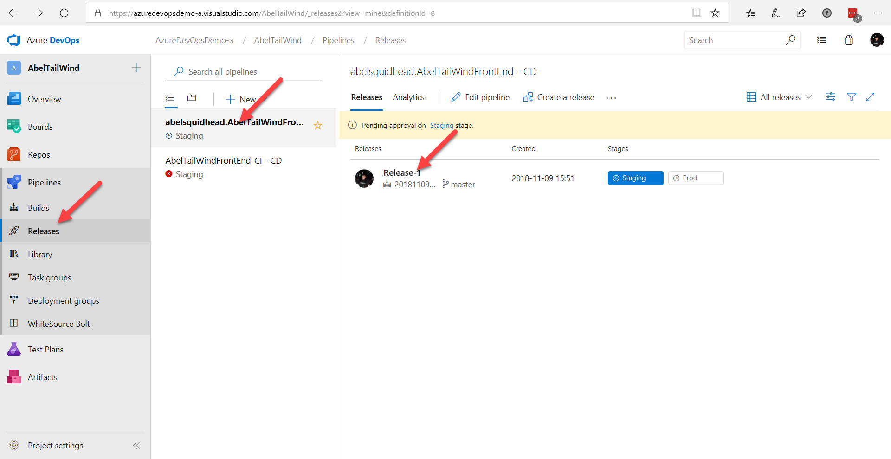Image resolution: width=891 pixels, height=459 pixels.
Task: Open the Release-1 link
Action: click(x=402, y=172)
